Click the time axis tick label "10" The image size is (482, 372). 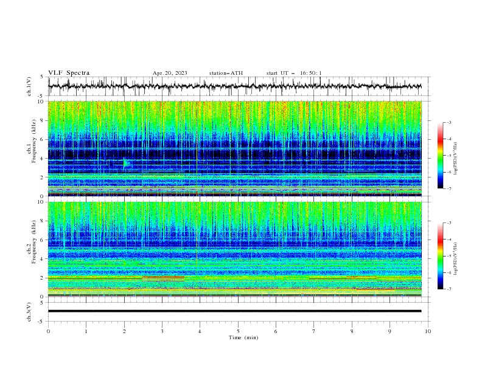click(x=428, y=331)
